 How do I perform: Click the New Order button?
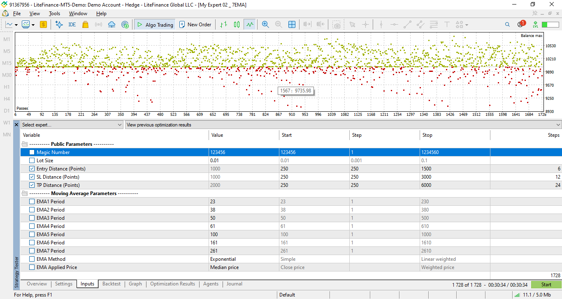(195, 25)
